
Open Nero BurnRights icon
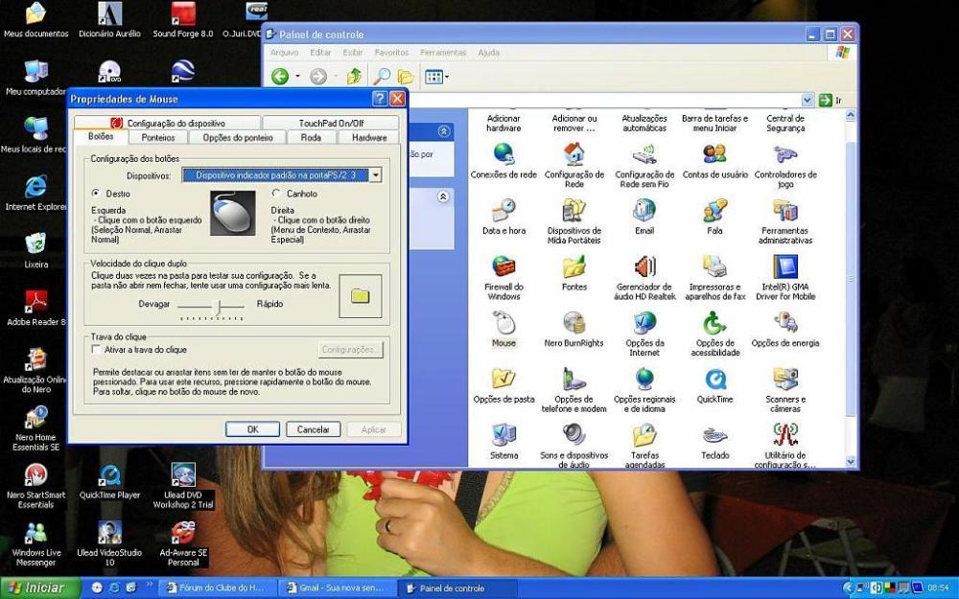click(573, 324)
